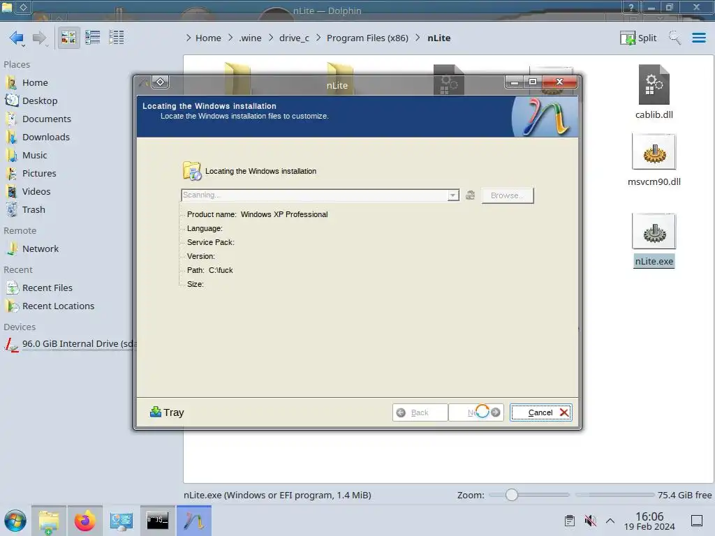Click the 'Path: C:\fuck' row

pos(209,270)
